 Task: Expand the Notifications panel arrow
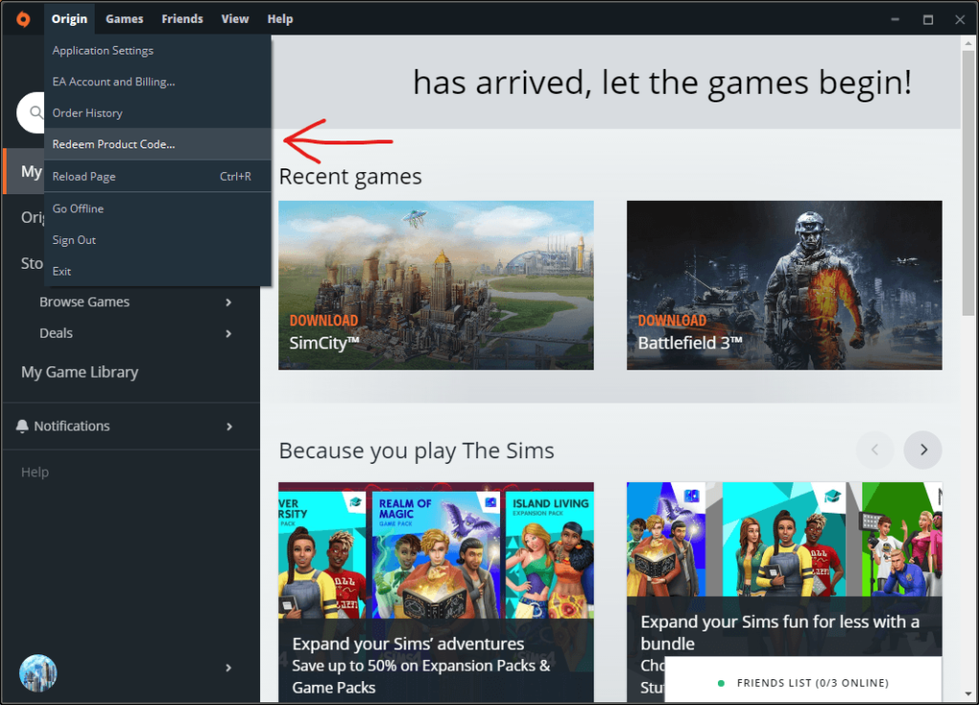point(229,427)
